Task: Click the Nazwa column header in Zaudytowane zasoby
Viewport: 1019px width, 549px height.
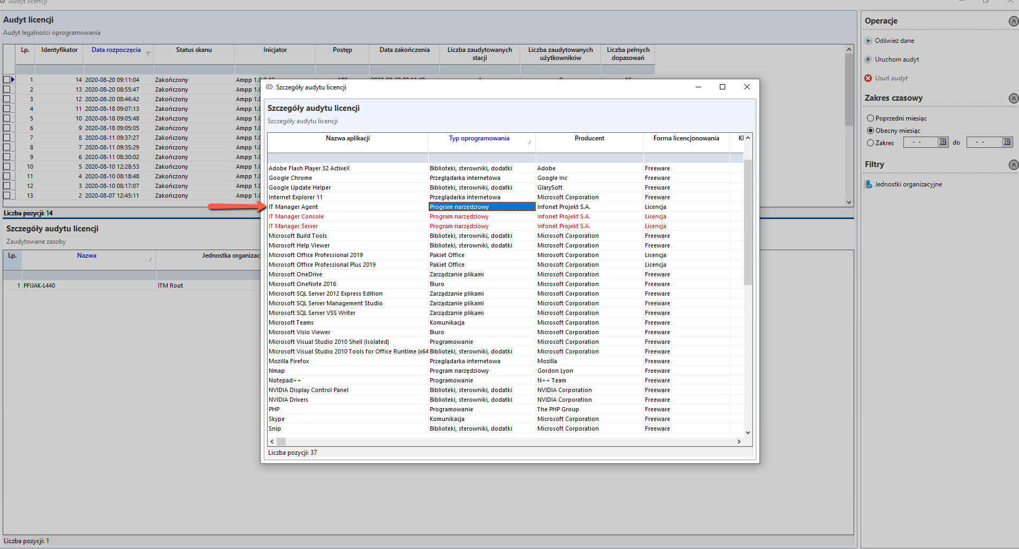Action: [x=87, y=255]
